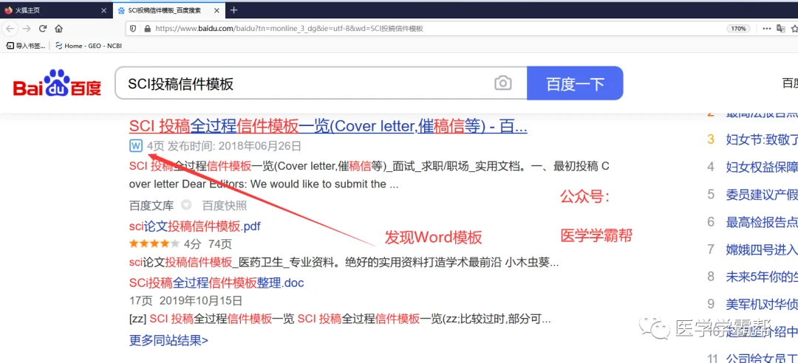Open the SCI 投稿全过程信件模板一览 result title
This screenshot has height=363, width=798.
328,125
